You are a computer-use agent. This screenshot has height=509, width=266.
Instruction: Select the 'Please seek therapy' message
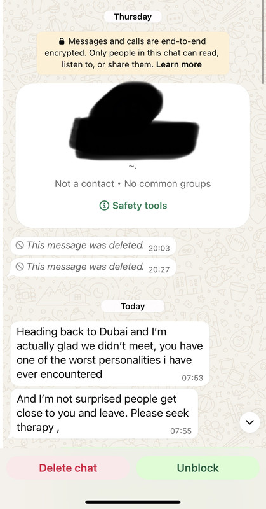pos(103,414)
